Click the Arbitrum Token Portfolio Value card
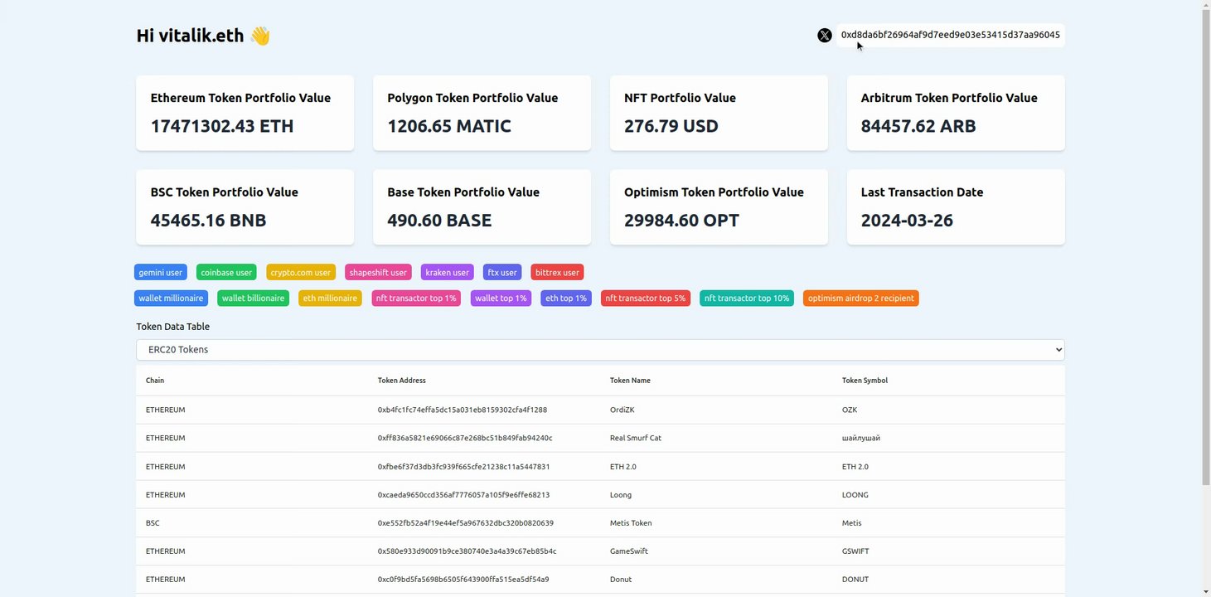 (956, 113)
